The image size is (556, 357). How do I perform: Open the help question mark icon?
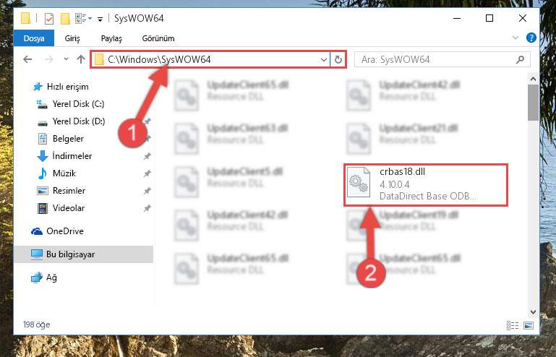pyautogui.click(x=531, y=38)
